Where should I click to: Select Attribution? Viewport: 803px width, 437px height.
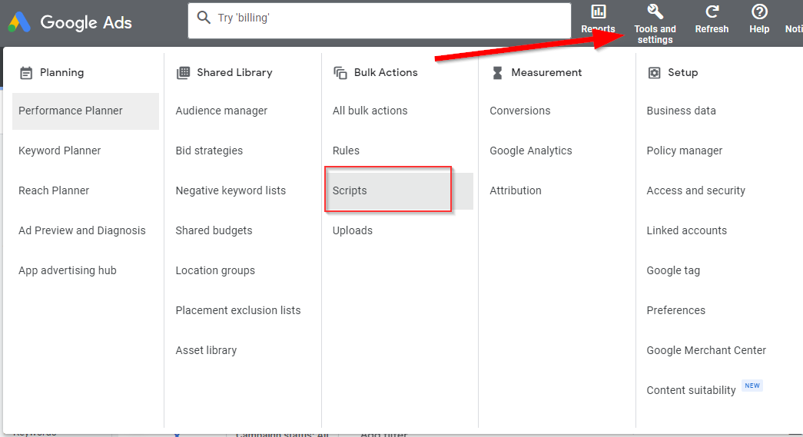point(515,190)
